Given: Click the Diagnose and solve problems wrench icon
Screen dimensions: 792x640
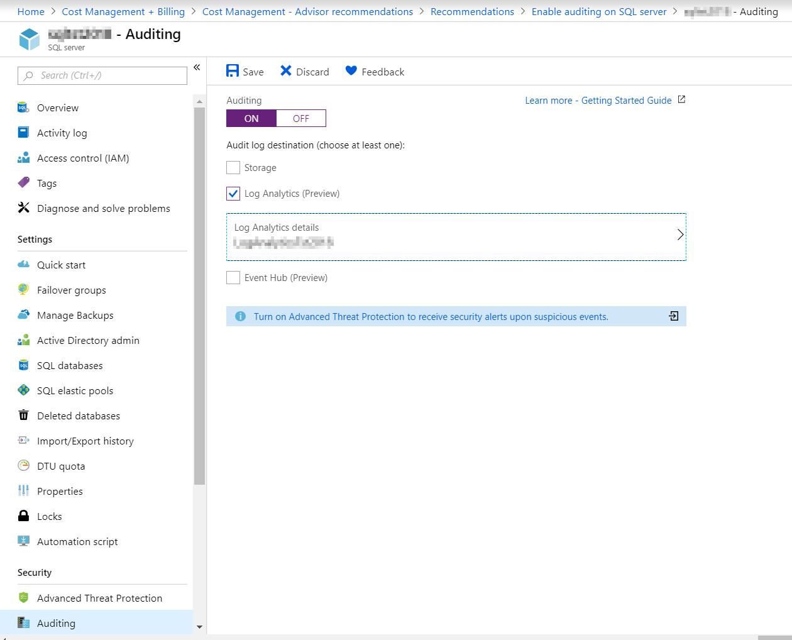Looking at the screenshot, I should pos(23,207).
